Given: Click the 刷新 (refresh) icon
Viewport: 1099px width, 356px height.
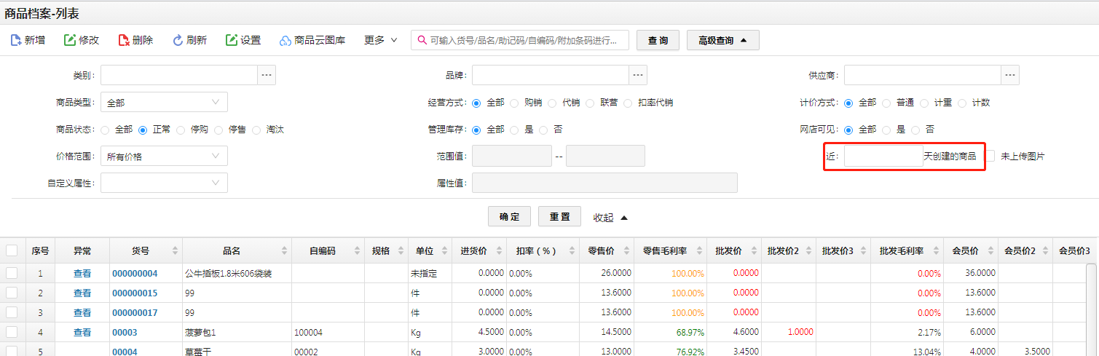Looking at the screenshot, I should tap(178, 40).
